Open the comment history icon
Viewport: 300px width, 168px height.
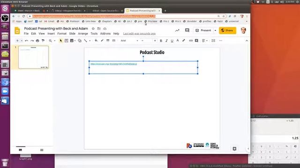[x=187, y=30]
